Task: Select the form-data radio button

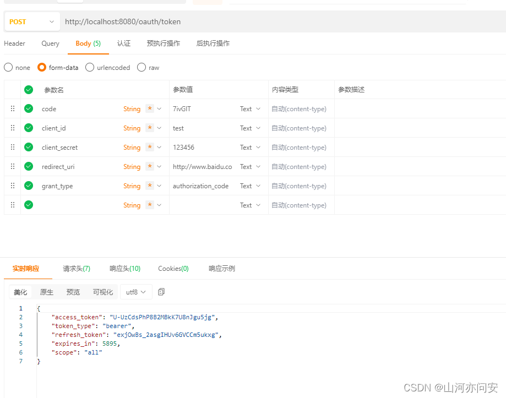Action: 42,67
